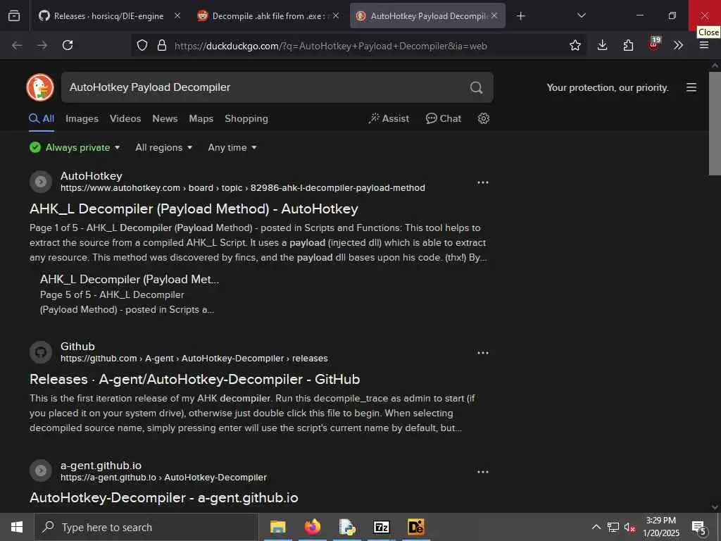Screen dimensions: 721x541
Task: Click Your protection, our priority text
Action: pyautogui.click(x=608, y=87)
